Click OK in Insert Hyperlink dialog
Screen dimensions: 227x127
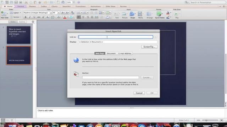[152, 93]
